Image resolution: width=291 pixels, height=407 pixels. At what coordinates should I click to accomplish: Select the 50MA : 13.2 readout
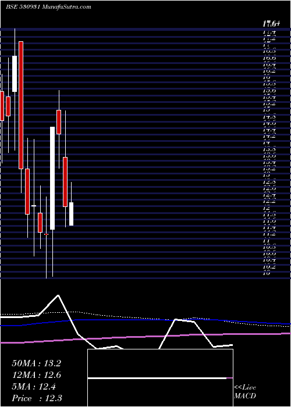[36, 363]
